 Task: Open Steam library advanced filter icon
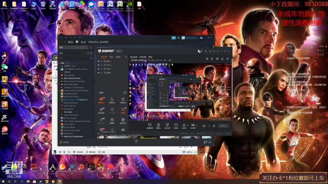pos(91,58)
